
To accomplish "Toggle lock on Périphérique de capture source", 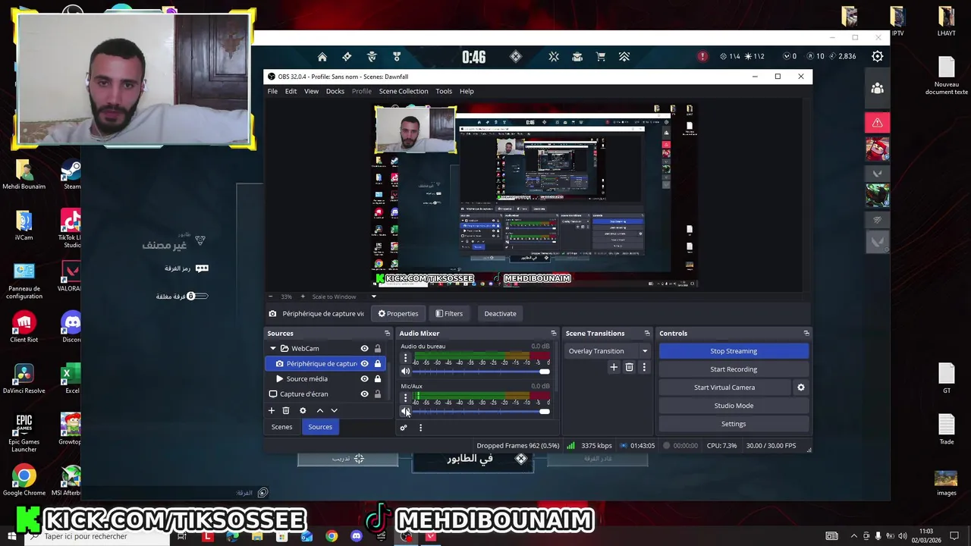I will coord(378,364).
